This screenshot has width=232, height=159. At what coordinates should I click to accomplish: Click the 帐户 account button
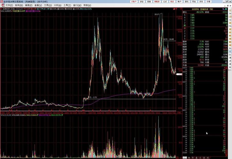coord(179,2)
